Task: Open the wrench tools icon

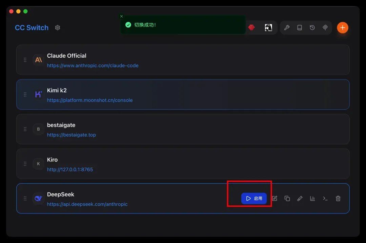Action: pos(287,27)
